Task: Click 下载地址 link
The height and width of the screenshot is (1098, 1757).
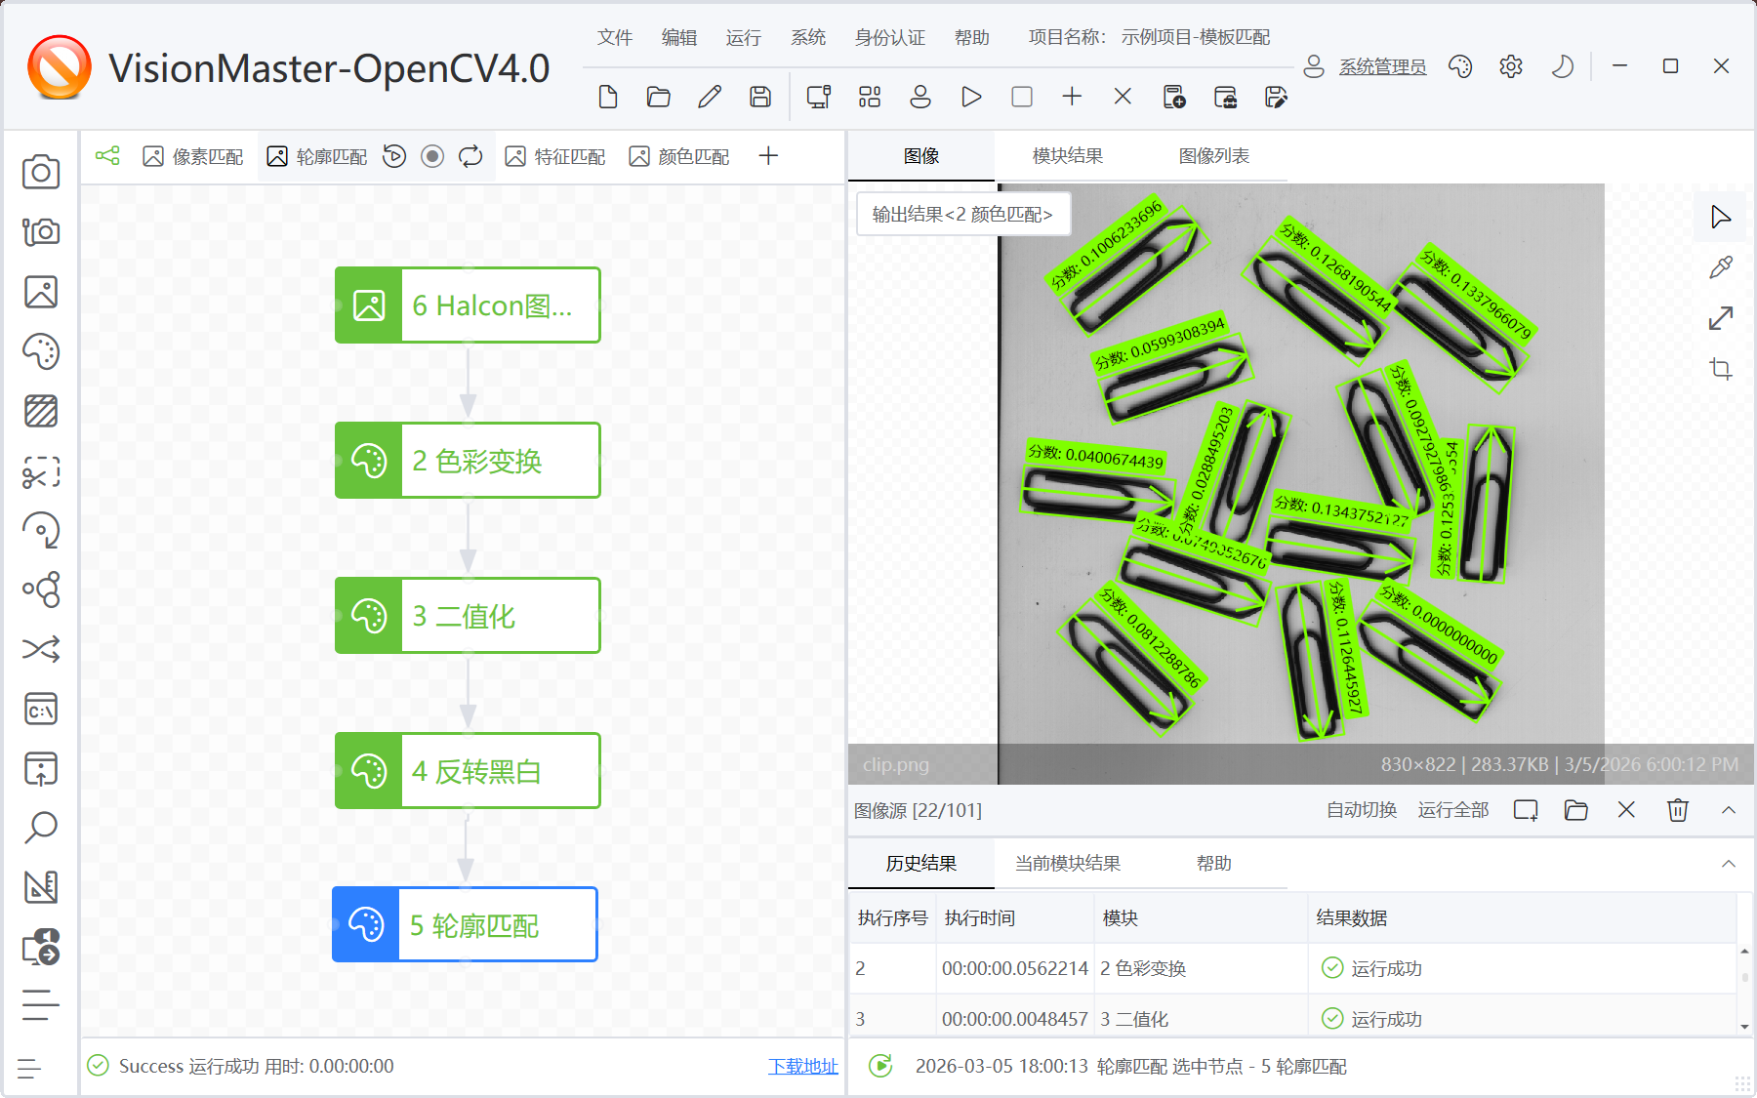Action: point(802,1066)
